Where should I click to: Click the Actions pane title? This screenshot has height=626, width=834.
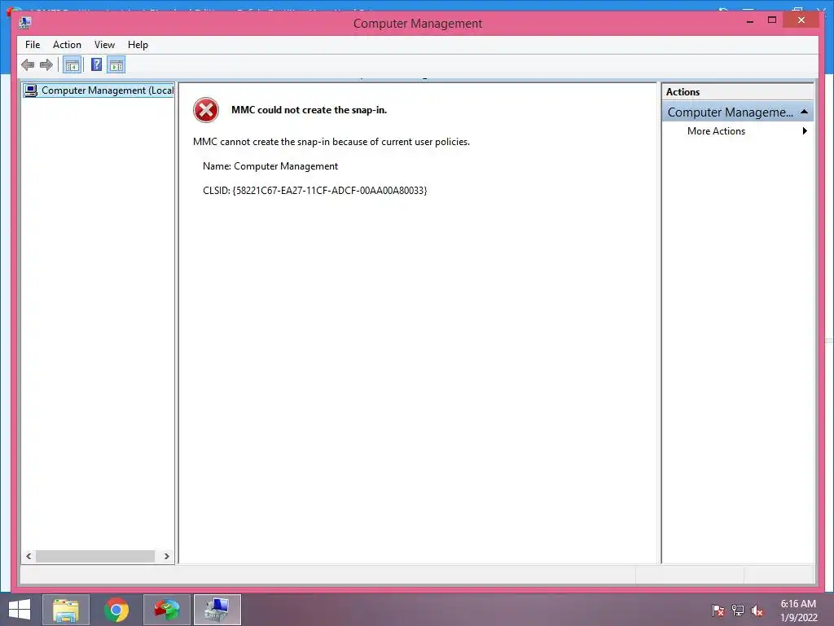(683, 92)
